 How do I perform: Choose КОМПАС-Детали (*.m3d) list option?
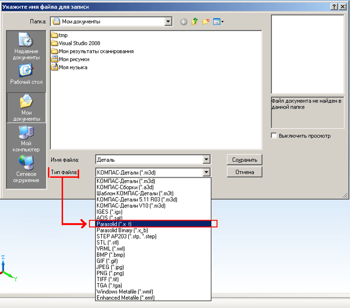point(153,181)
